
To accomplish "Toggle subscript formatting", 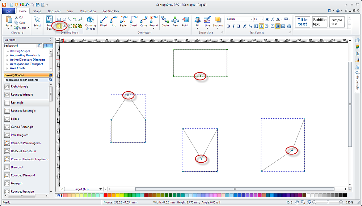I will tap(250, 26).
